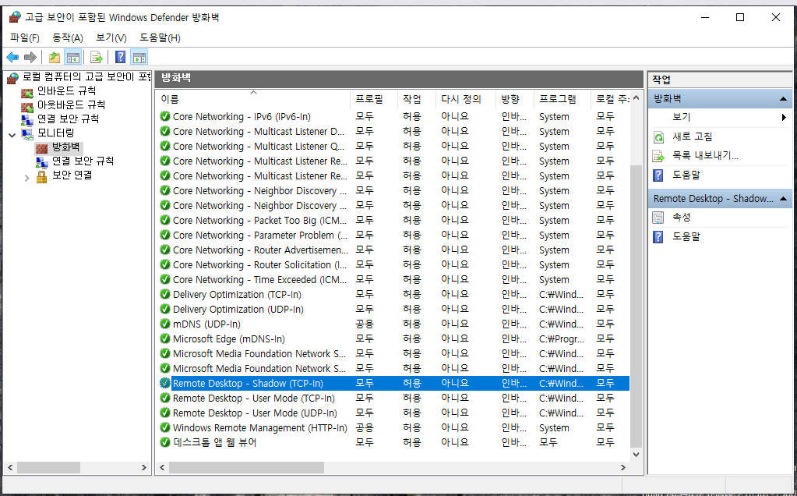Screen dimensions: 797x496
Task: Click the 새로 고침 refresh icon
Action: (x=658, y=137)
